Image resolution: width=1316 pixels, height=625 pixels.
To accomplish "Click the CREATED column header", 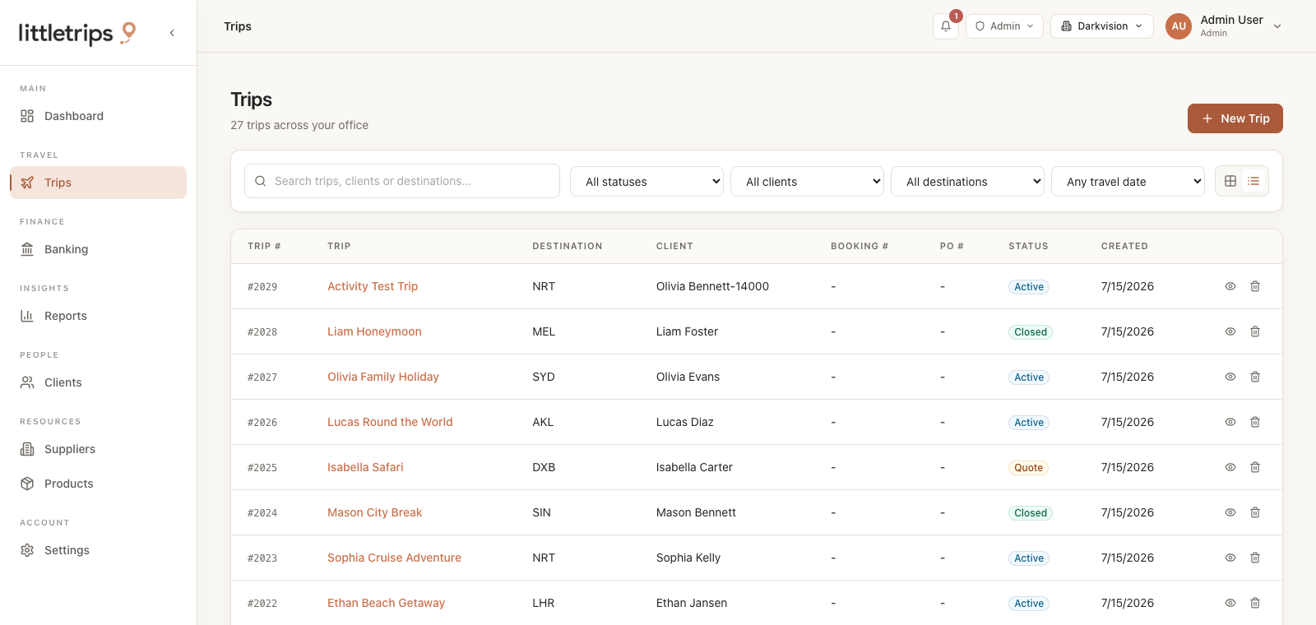I will pyautogui.click(x=1124, y=246).
